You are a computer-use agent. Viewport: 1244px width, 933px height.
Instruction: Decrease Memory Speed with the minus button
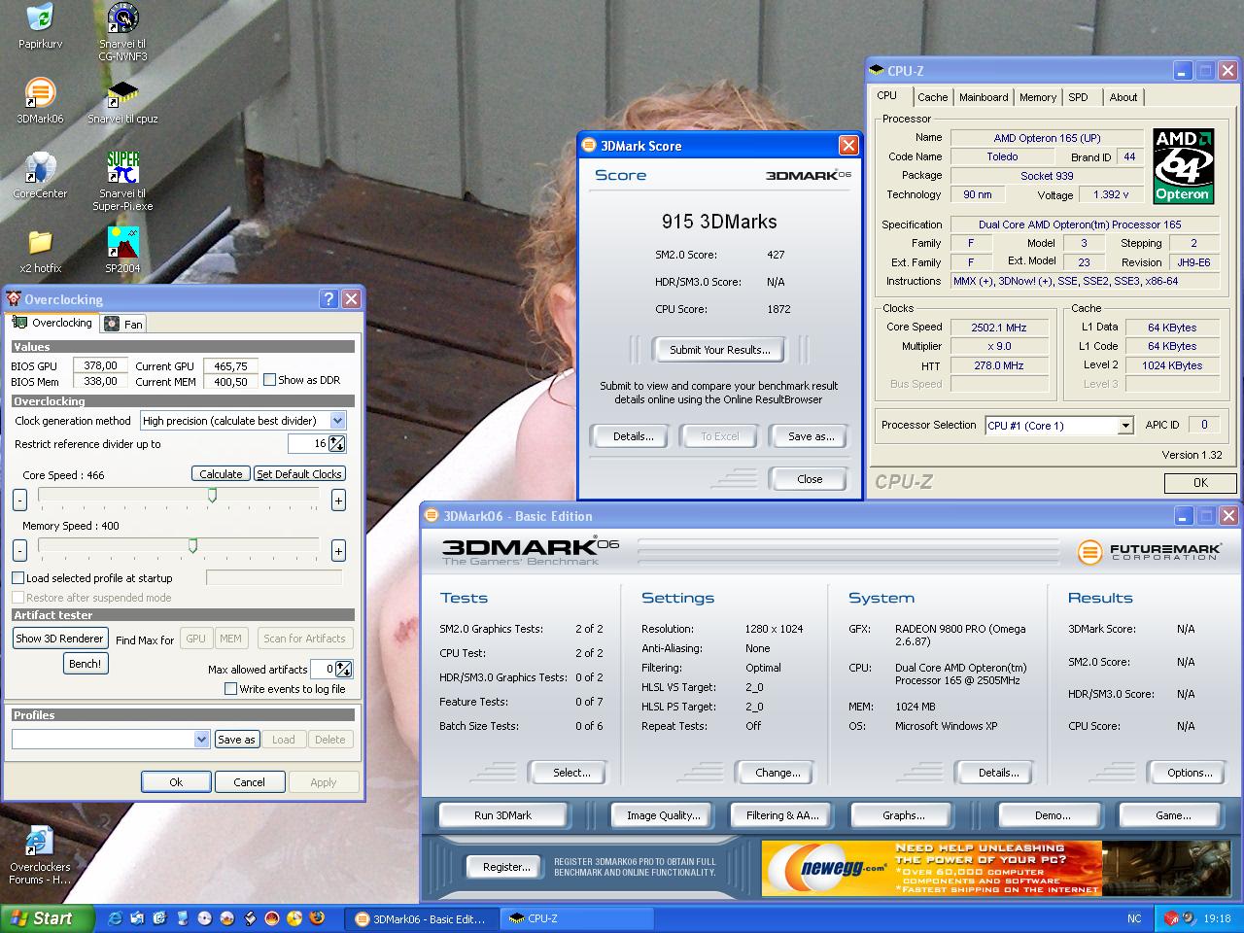click(x=19, y=550)
